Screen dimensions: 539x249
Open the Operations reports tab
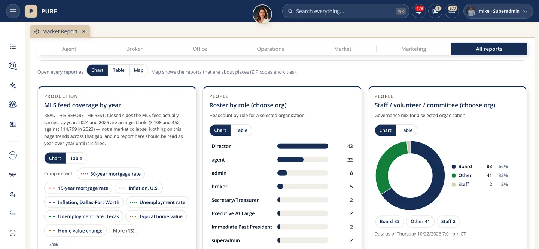point(270,49)
